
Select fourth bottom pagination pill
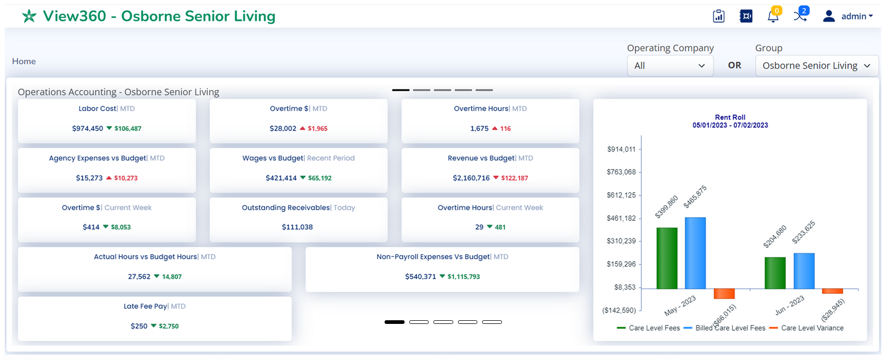click(x=467, y=322)
